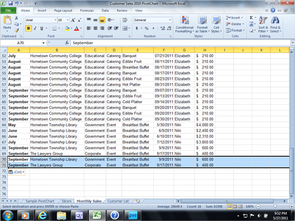
Task: Click the Comma Style icon
Action: point(153,28)
